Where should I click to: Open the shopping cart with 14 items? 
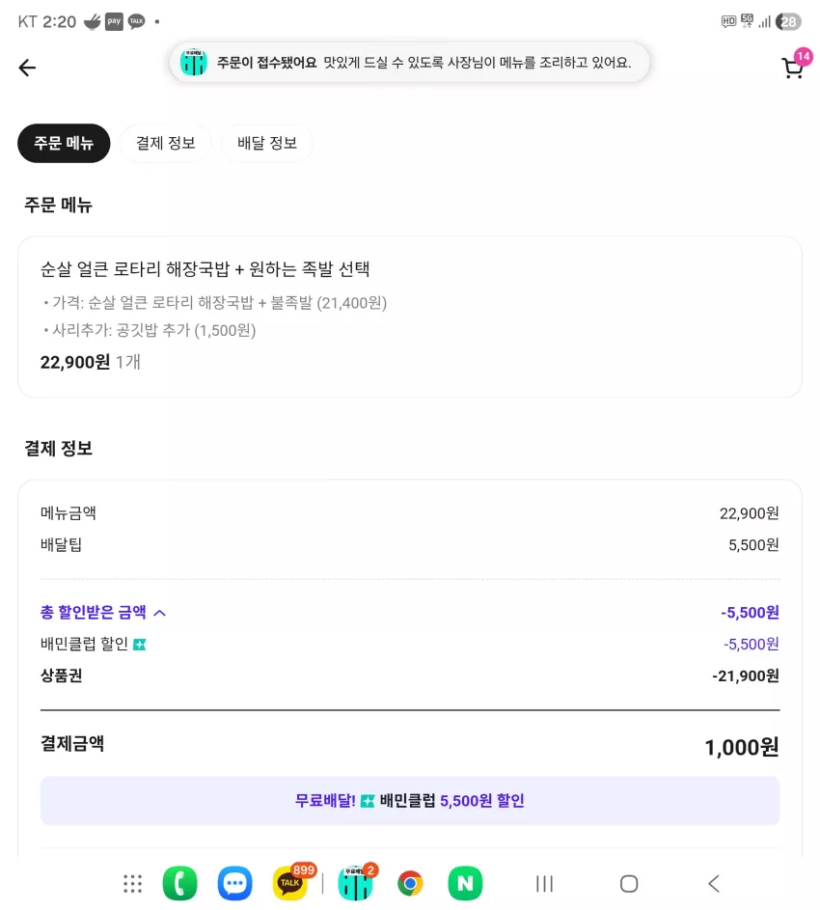coord(795,65)
